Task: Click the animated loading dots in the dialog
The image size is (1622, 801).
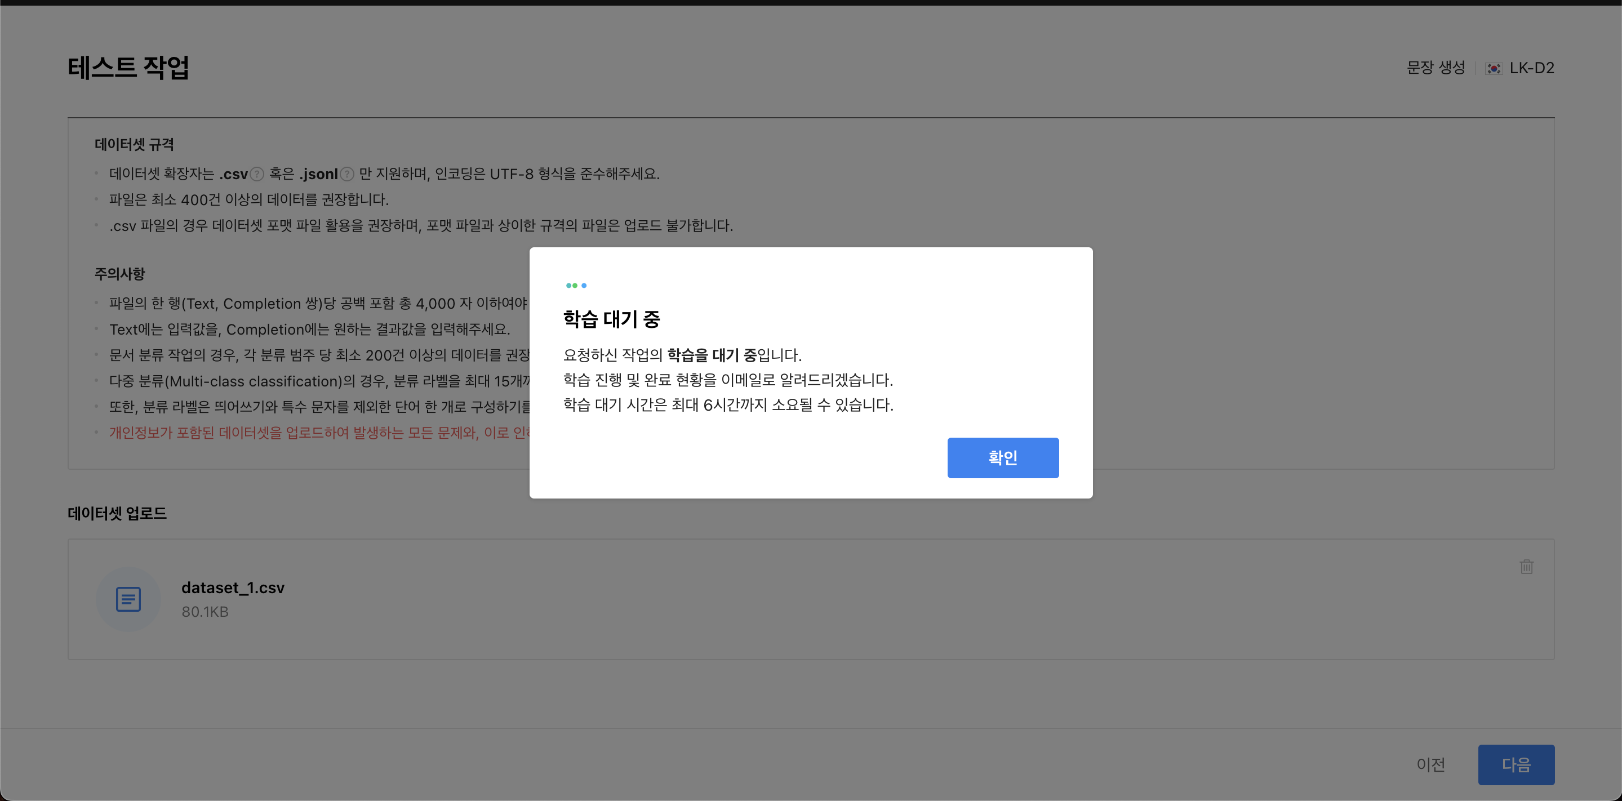Action: click(x=576, y=285)
